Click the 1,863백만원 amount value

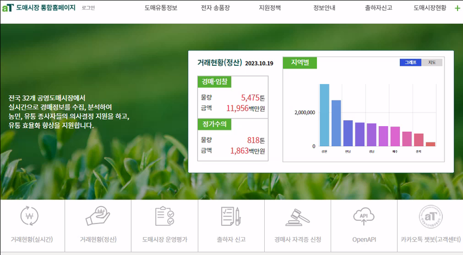(x=247, y=151)
